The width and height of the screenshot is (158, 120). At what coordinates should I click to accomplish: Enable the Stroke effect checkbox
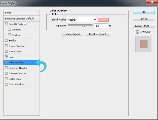pos(6,40)
